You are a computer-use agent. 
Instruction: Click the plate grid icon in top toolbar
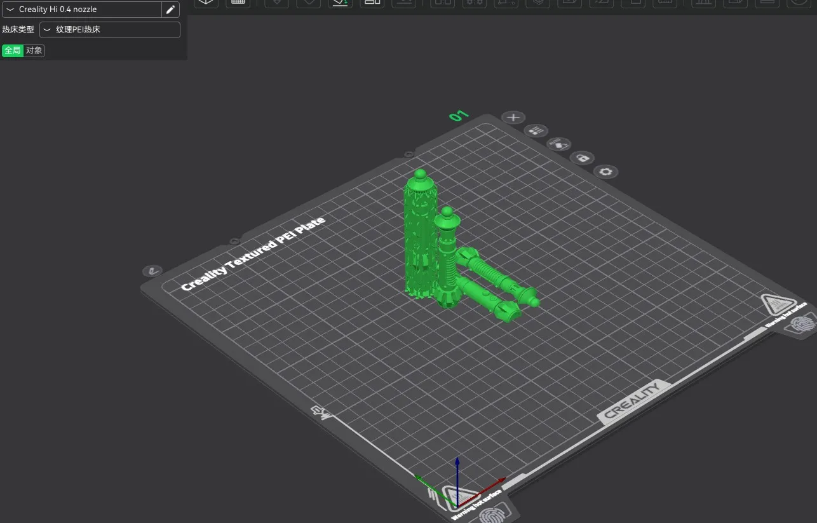[238, 3]
